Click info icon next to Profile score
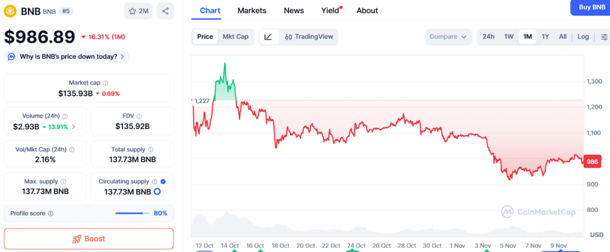 tap(50, 213)
